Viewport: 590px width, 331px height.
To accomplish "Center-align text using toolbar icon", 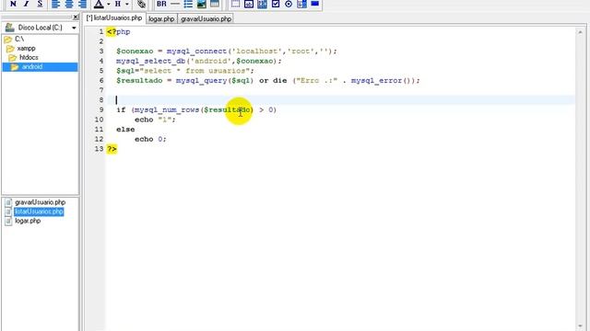I will click(x=69, y=4).
